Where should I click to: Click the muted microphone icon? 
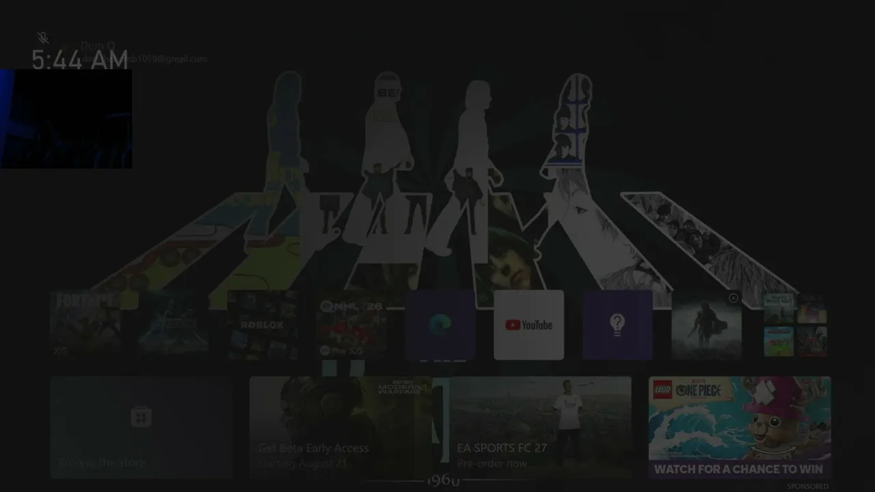pyautogui.click(x=43, y=38)
